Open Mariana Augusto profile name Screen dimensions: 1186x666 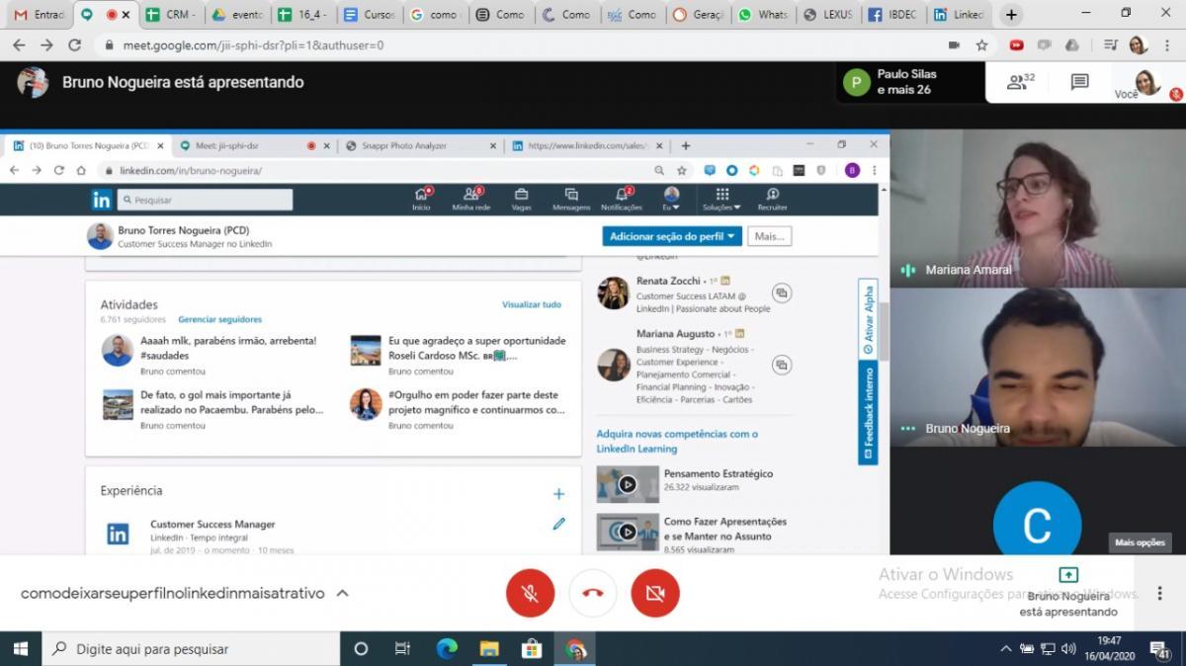coord(674,334)
